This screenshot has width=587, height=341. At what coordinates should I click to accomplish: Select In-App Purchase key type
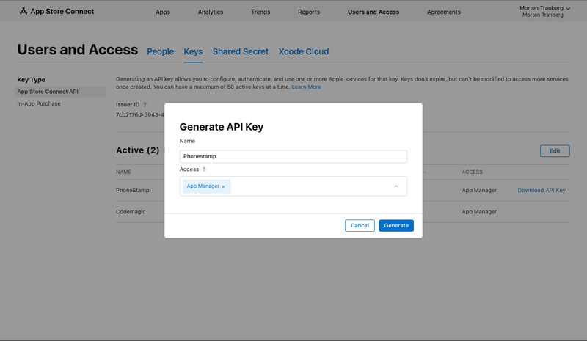point(39,103)
